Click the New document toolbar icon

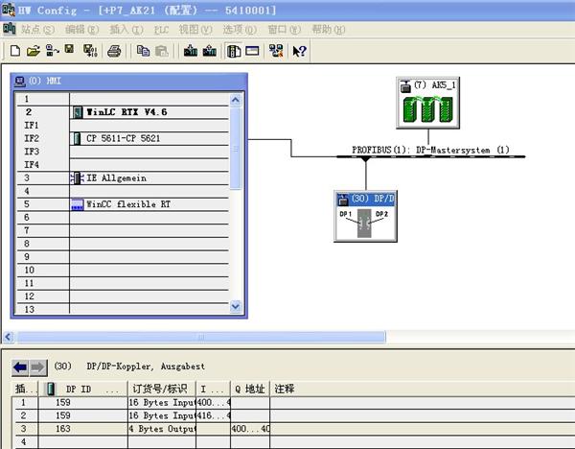coord(15,51)
